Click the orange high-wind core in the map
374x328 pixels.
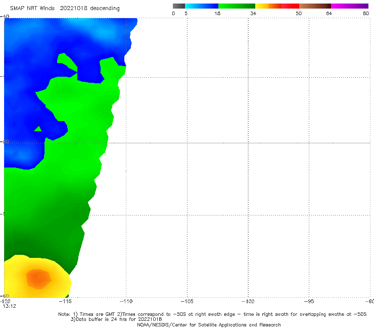click(38, 279)
